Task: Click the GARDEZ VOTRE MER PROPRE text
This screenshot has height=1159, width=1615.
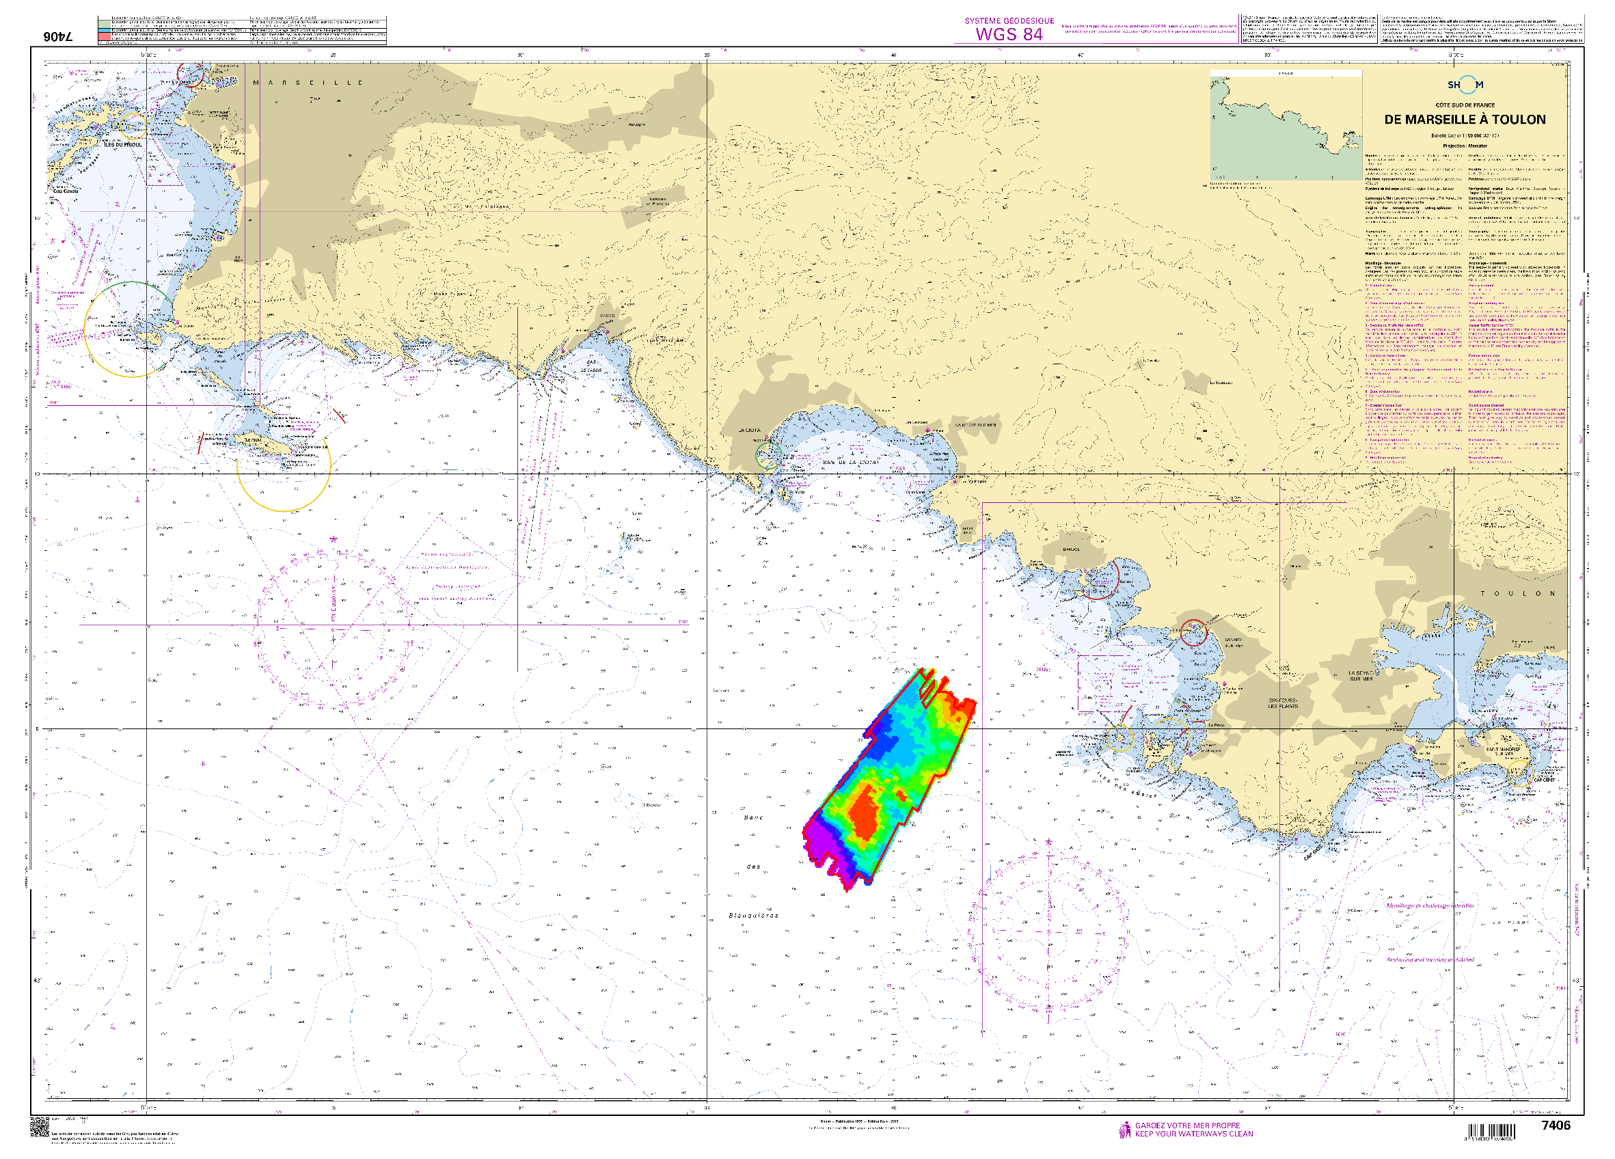Action: 1188,1126
